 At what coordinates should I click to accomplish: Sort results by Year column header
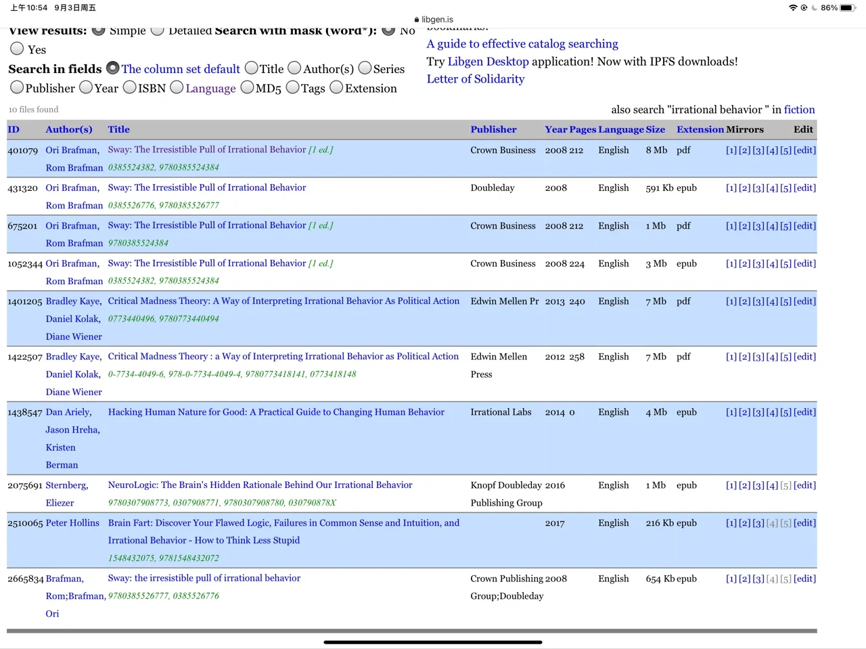tap(556, 129)
